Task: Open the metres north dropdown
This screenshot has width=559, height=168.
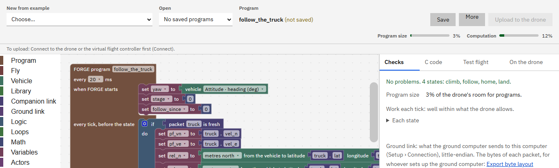Action: pyautogui.click(x=222, y=155)
